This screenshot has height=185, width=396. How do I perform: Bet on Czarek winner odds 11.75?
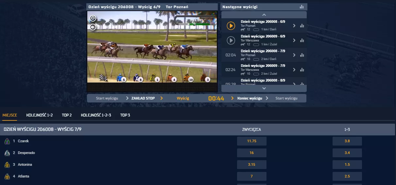coord(252,141)
